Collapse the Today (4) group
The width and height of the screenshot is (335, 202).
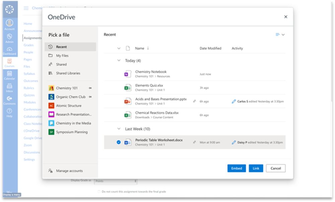click(x=119, y=61)
